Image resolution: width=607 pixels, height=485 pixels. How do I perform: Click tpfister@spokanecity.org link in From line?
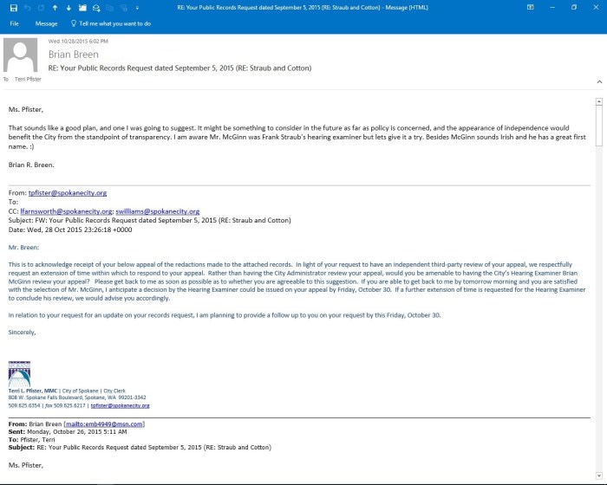tap(68, 192)
